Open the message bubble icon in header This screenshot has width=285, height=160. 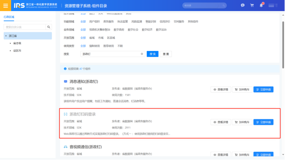(243, 5)
